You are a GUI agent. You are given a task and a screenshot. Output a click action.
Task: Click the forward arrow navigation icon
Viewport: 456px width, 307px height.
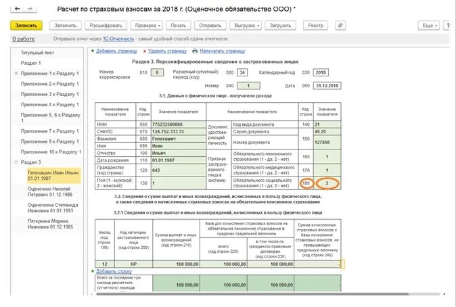coord(30,9)
